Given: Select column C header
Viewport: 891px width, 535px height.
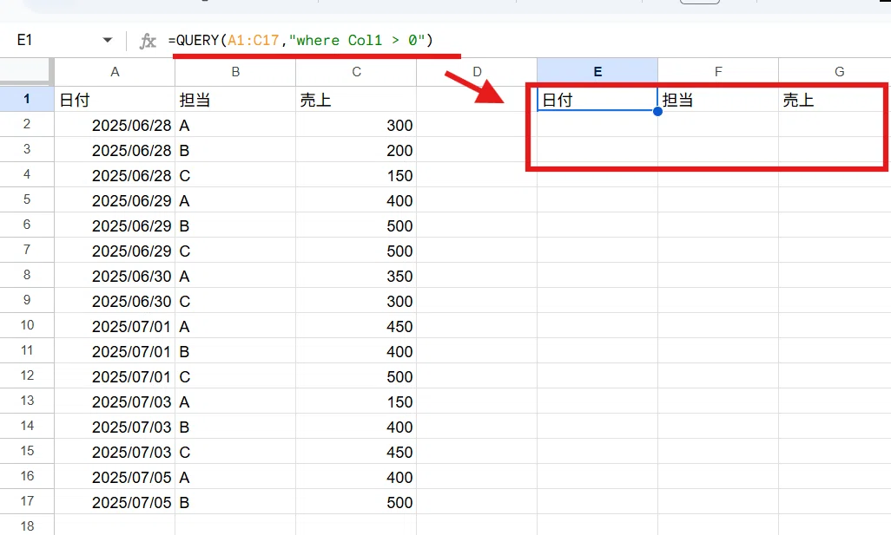Looking at the screenshot, I should (356, 72).
